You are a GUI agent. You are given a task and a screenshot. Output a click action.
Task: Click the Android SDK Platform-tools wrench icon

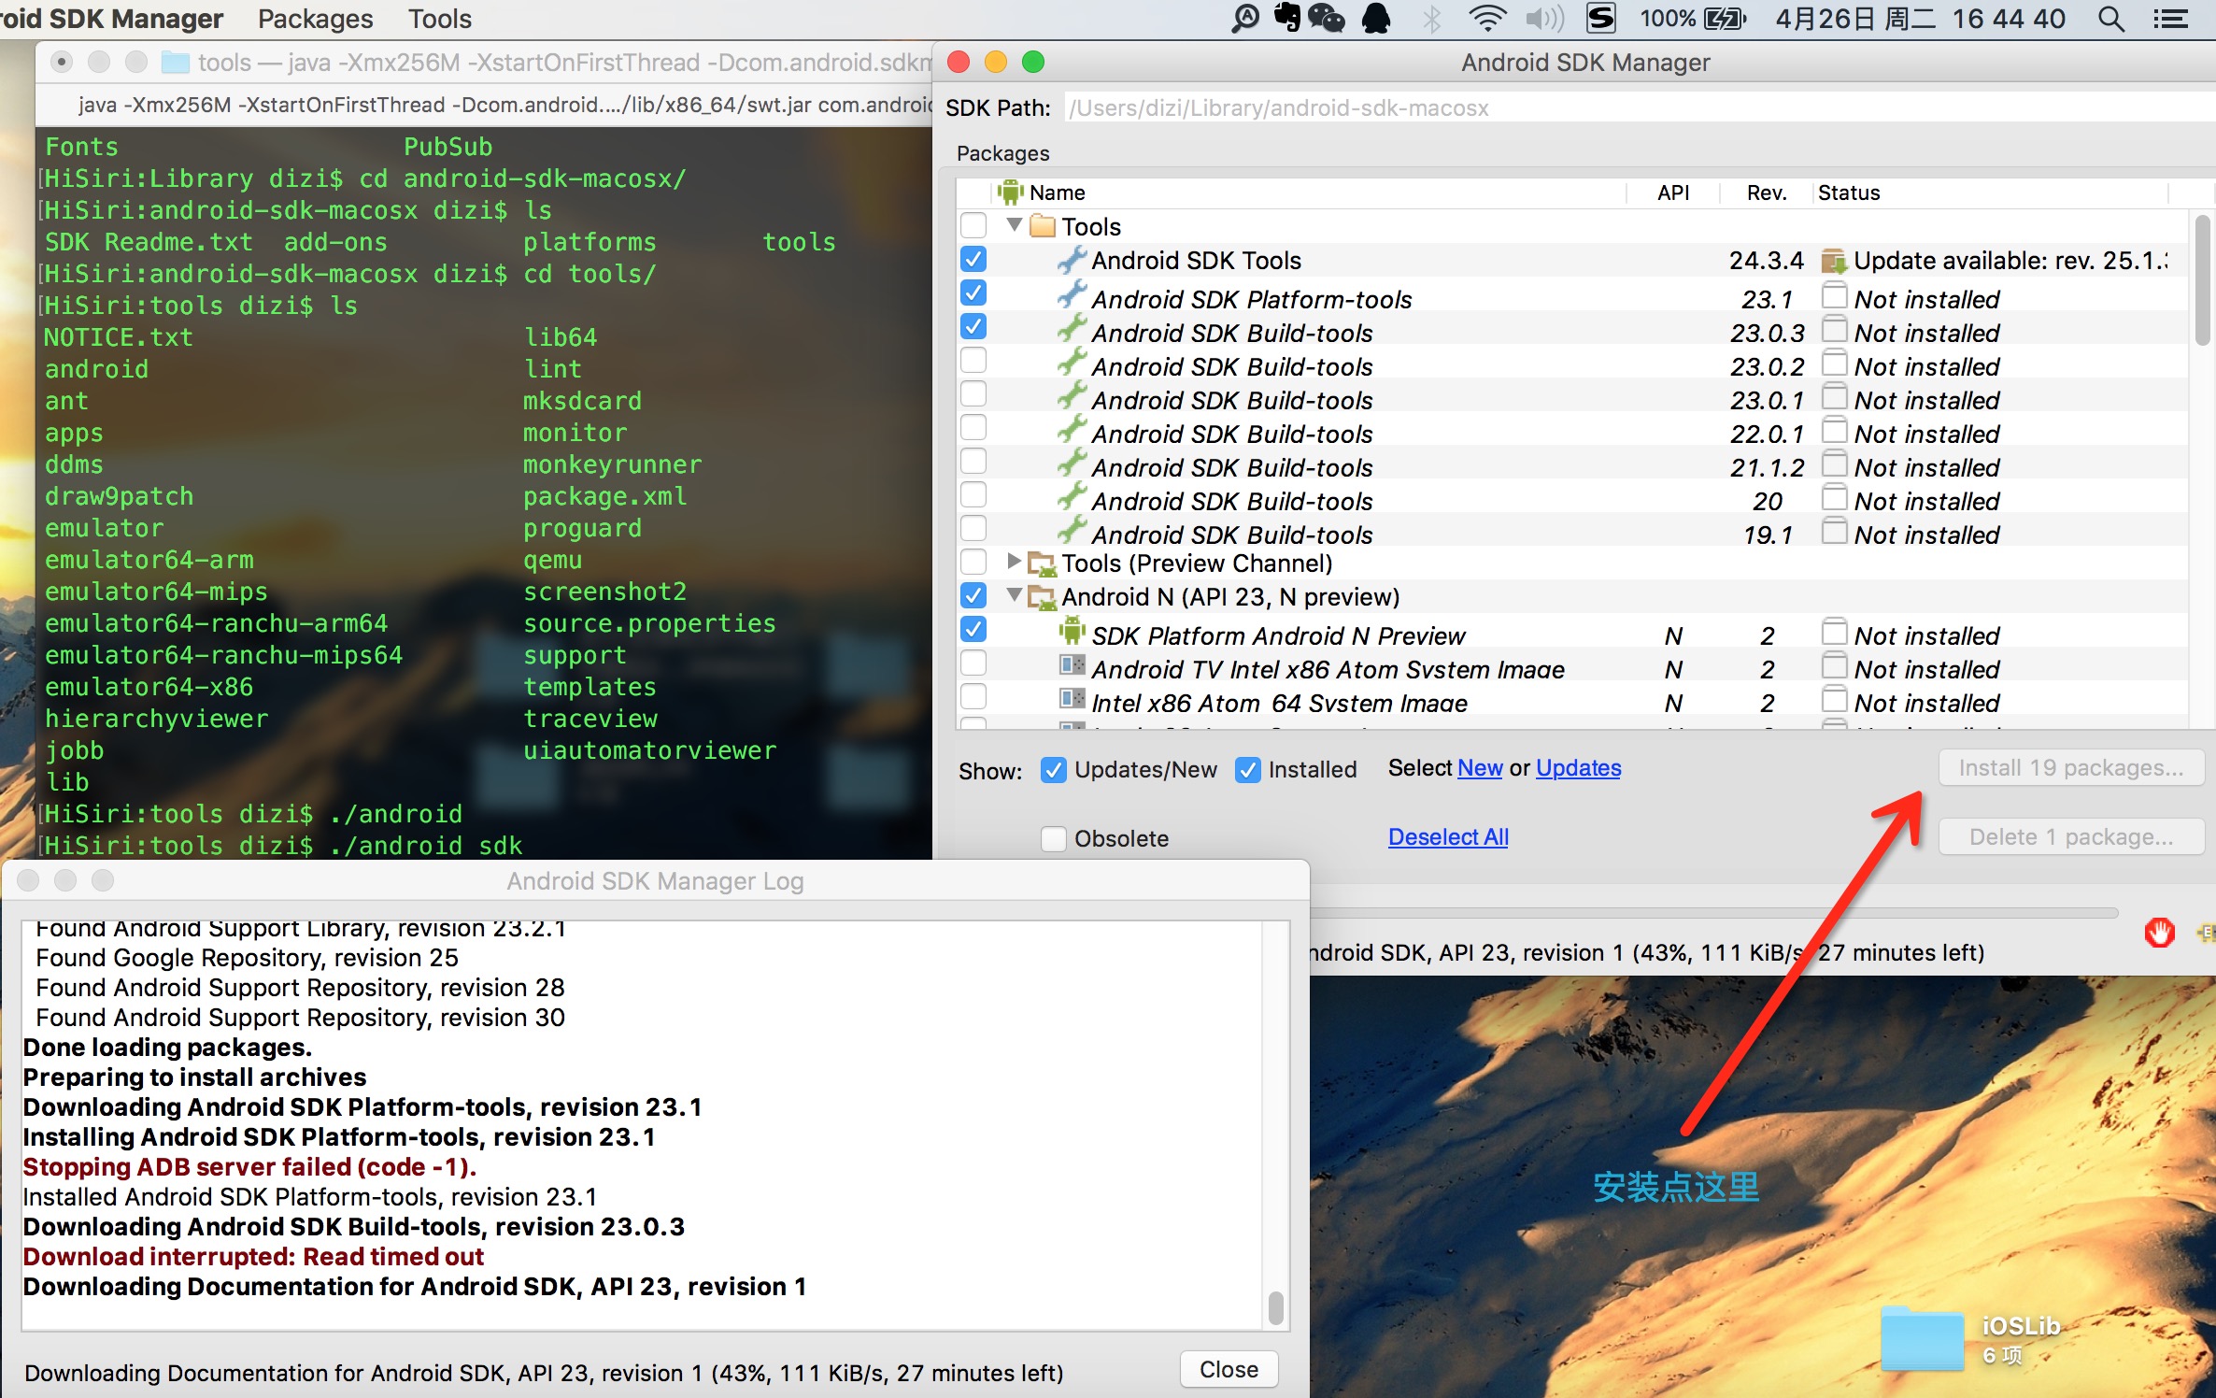point(1072,295)
